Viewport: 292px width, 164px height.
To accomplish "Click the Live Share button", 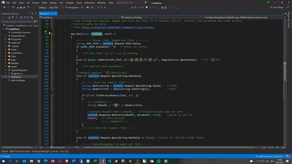I will (277, 7).
